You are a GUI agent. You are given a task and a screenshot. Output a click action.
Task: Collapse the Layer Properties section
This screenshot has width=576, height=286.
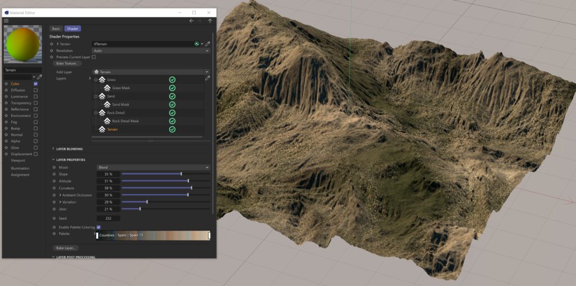tap(53, 160)
